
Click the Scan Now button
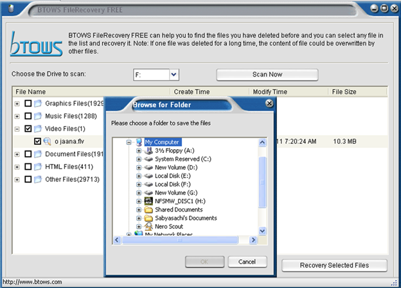tap(267, 75)
